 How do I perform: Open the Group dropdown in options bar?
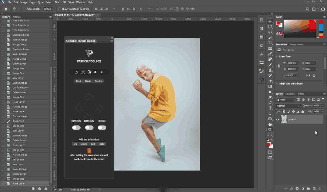coord(48,9)
